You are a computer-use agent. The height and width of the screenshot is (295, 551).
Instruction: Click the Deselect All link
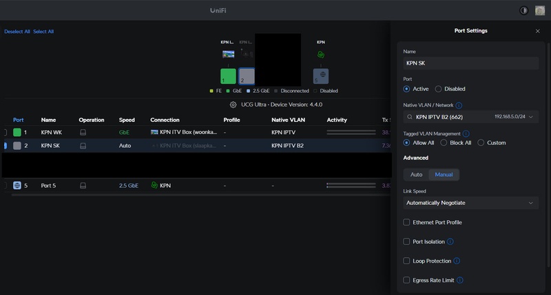tap(17, 32)
